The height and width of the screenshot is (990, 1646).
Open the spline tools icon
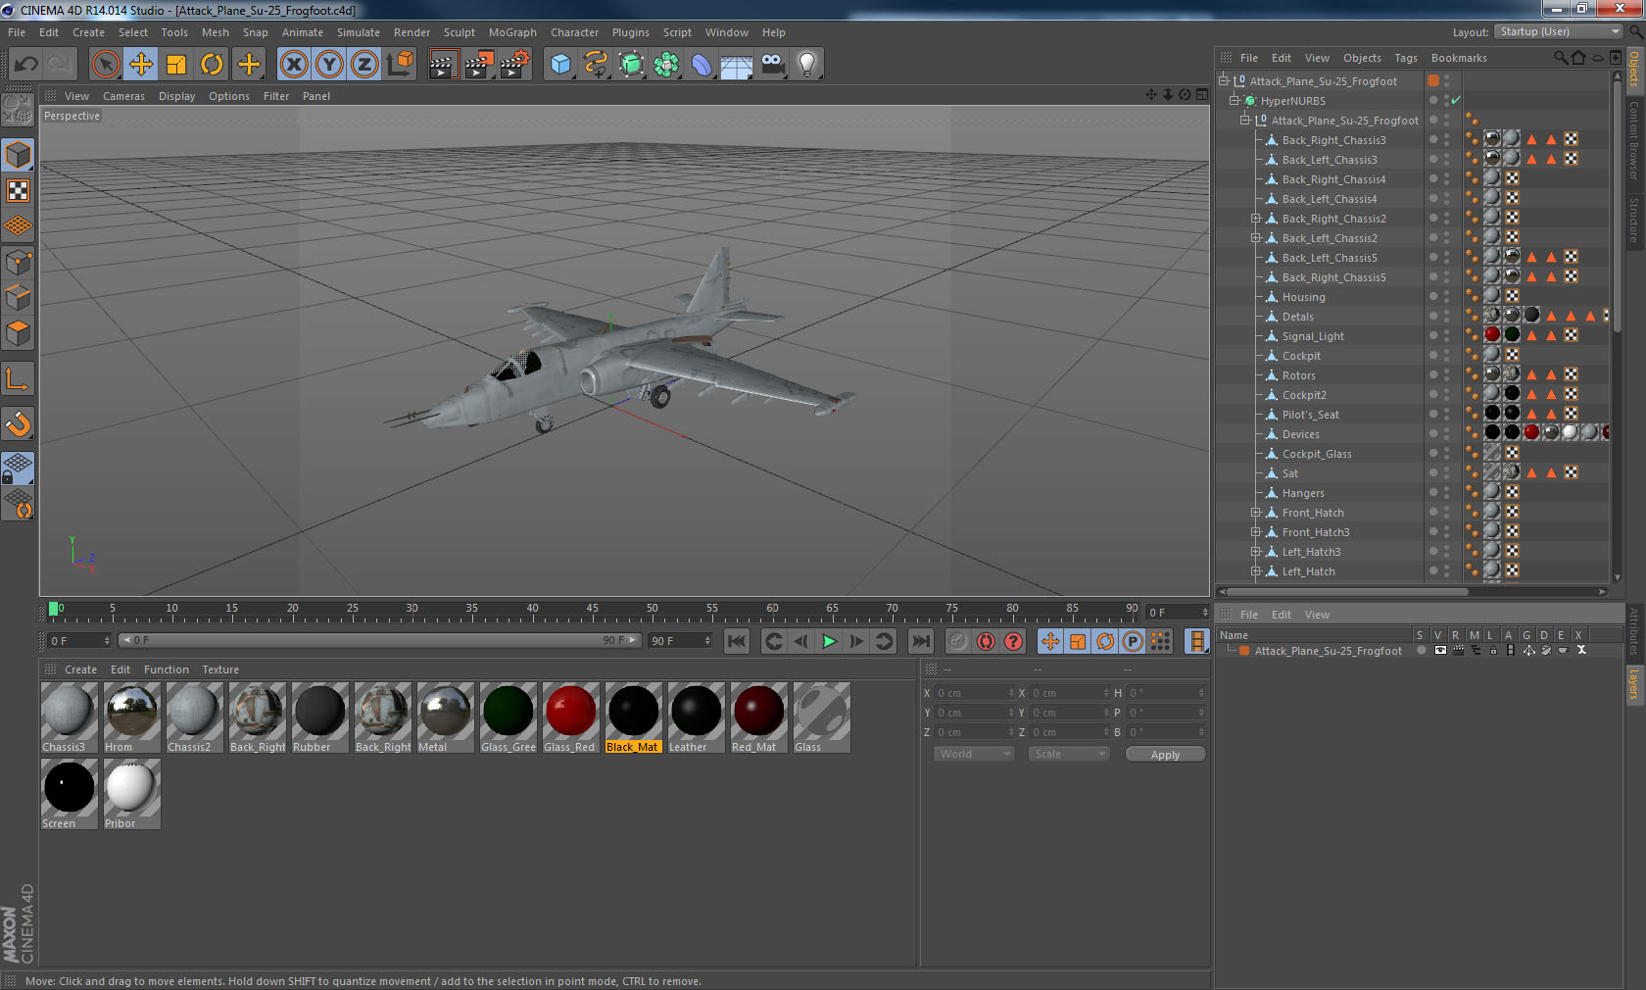coord(596,65)
